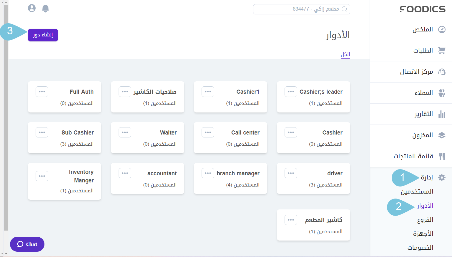Image resolution: width=452 pixels, height=257 pixels.
Task: Open reports using the bar chart icon
Action: [x=442, y=114]
